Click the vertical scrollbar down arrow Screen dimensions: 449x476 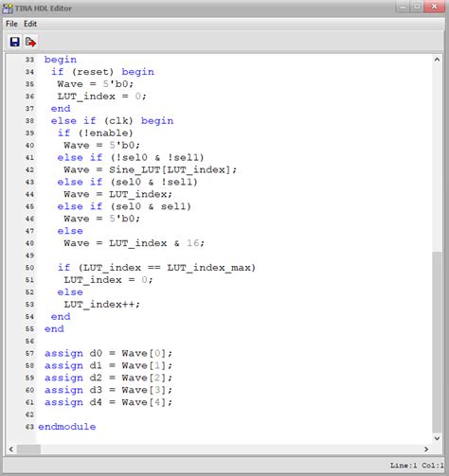pyautogui.click(x=437, y=438)
